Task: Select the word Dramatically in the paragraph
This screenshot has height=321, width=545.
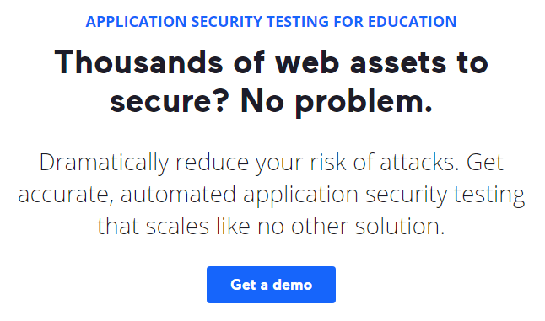Action: point(104,163)
